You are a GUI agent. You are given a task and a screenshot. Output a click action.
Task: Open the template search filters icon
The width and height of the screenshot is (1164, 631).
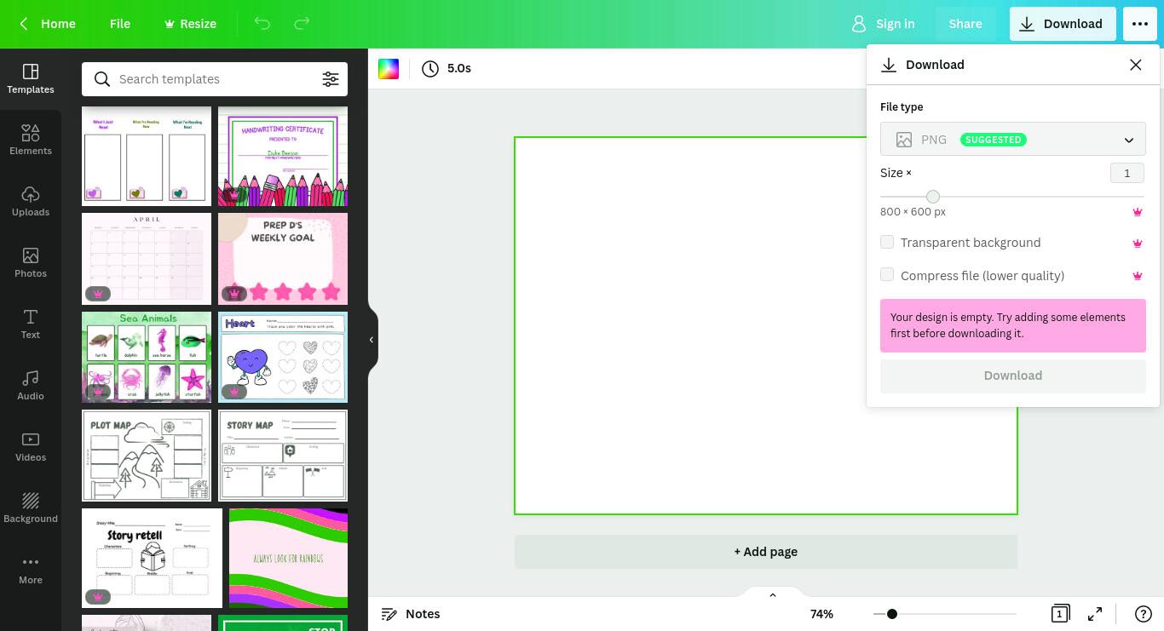(x=331, y=79)
